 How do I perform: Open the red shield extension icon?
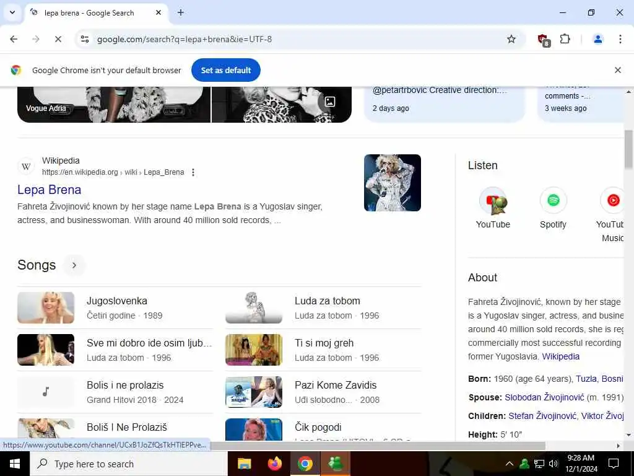544,40
